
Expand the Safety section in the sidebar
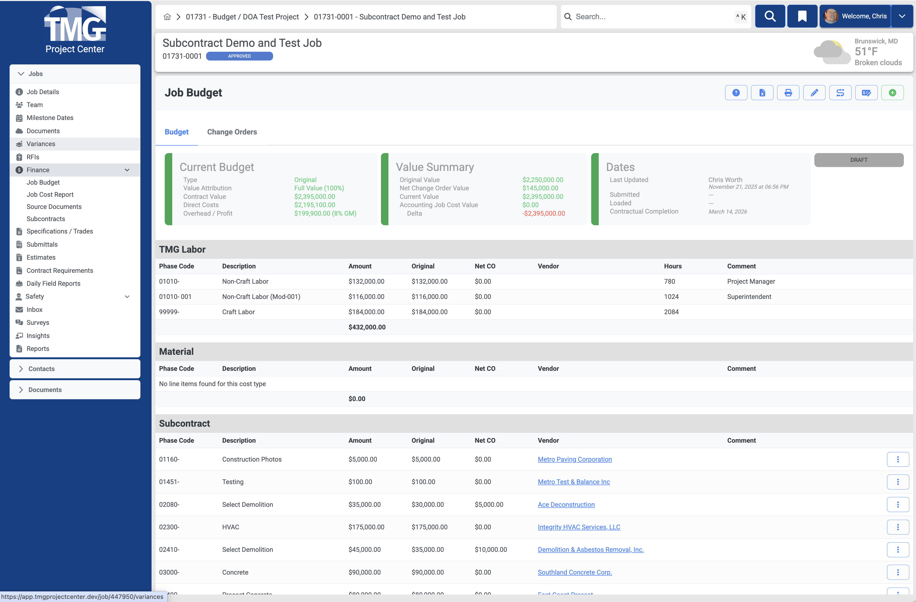pos(127,296)
